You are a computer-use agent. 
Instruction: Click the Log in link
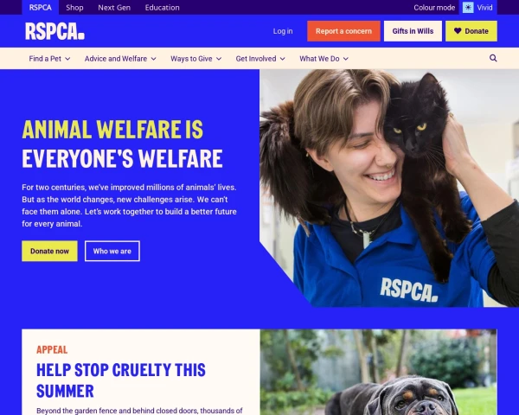[283, 31]
